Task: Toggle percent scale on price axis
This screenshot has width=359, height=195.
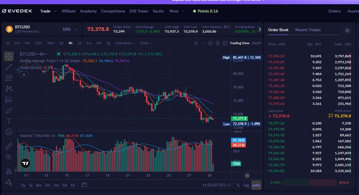Action: 238,185
